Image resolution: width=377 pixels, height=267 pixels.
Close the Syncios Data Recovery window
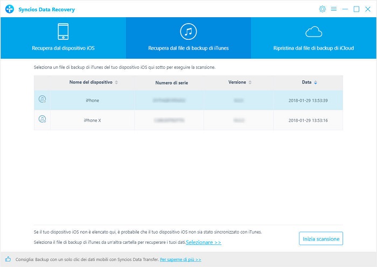(x=368, y=9)
